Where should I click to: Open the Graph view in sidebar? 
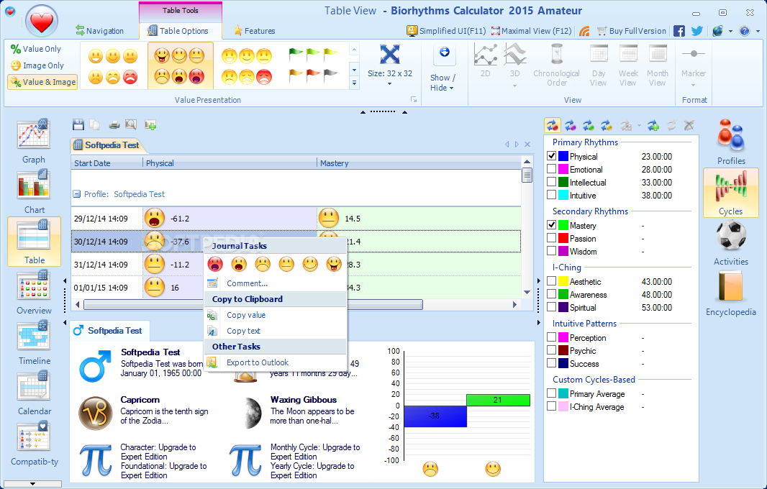(x=33, y=141)
